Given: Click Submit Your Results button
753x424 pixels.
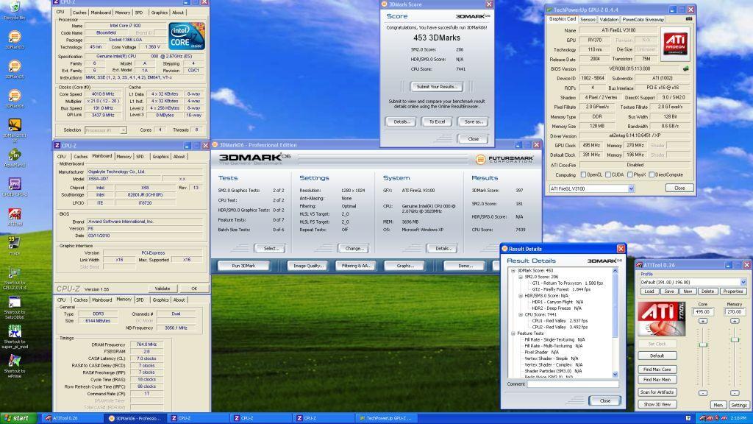Looking at the screenshot, I should [x=437, y=87].
